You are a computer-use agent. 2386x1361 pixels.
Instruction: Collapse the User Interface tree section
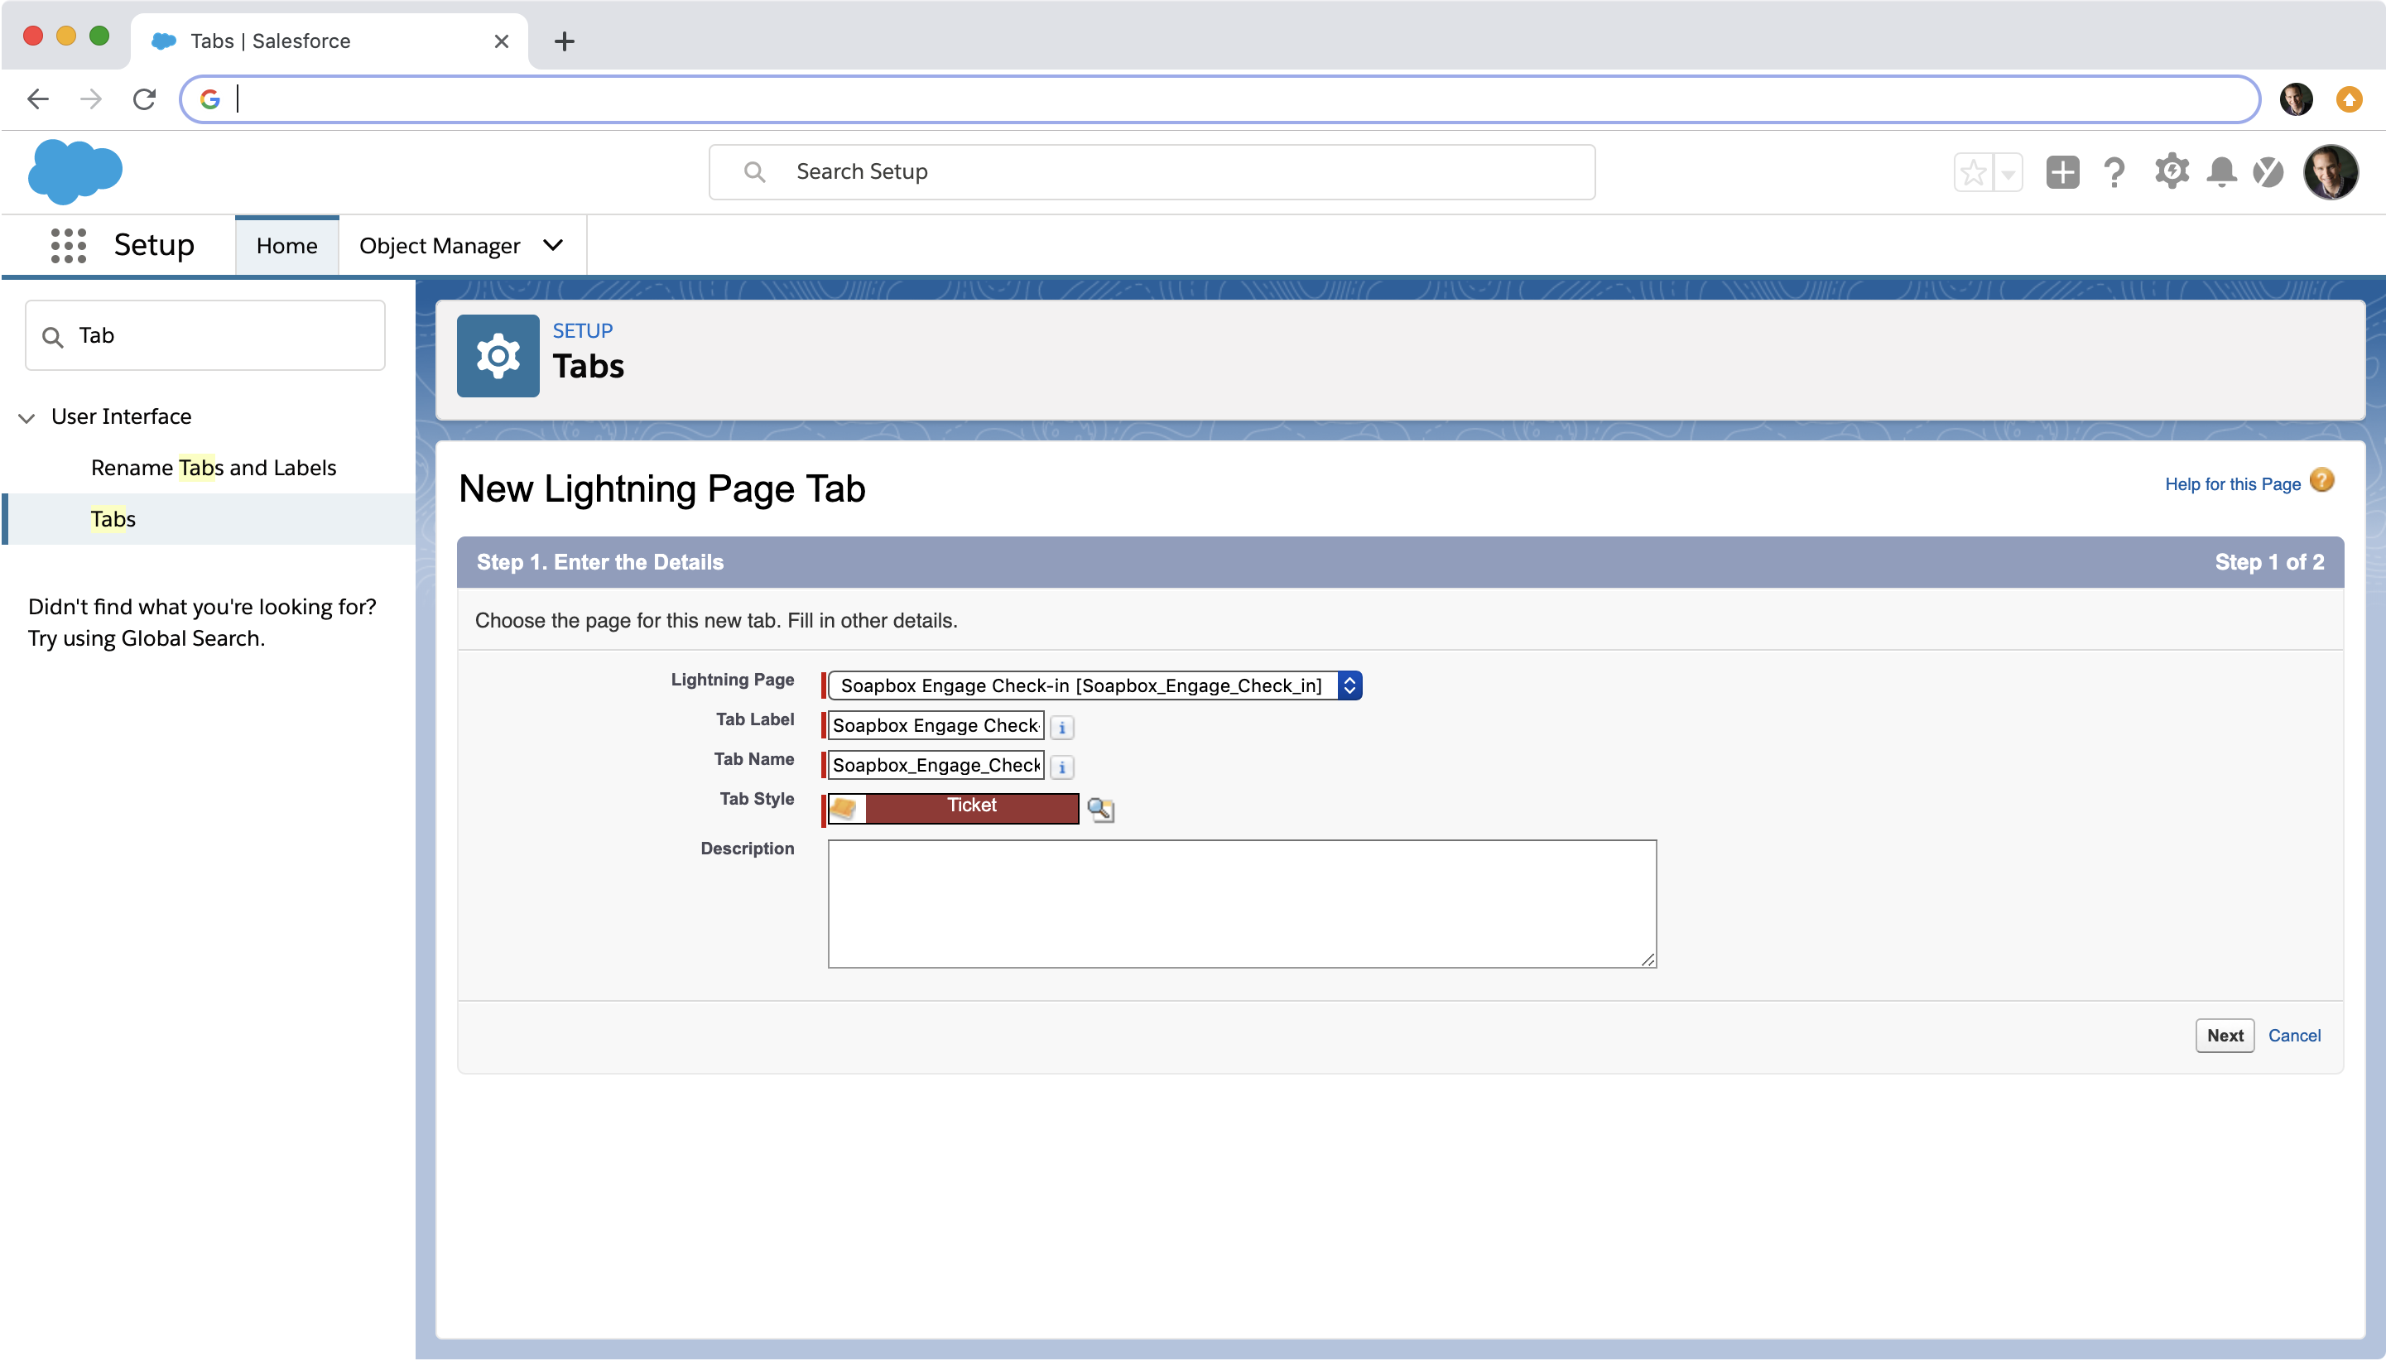point(27,417)
